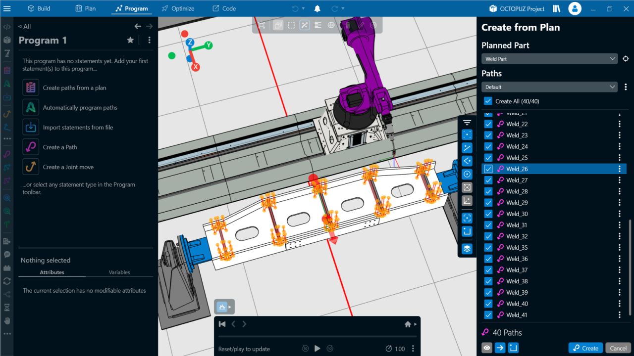The image size is (634, 356).
Task: Open the hamburger main menu
Action: (7, 8)
